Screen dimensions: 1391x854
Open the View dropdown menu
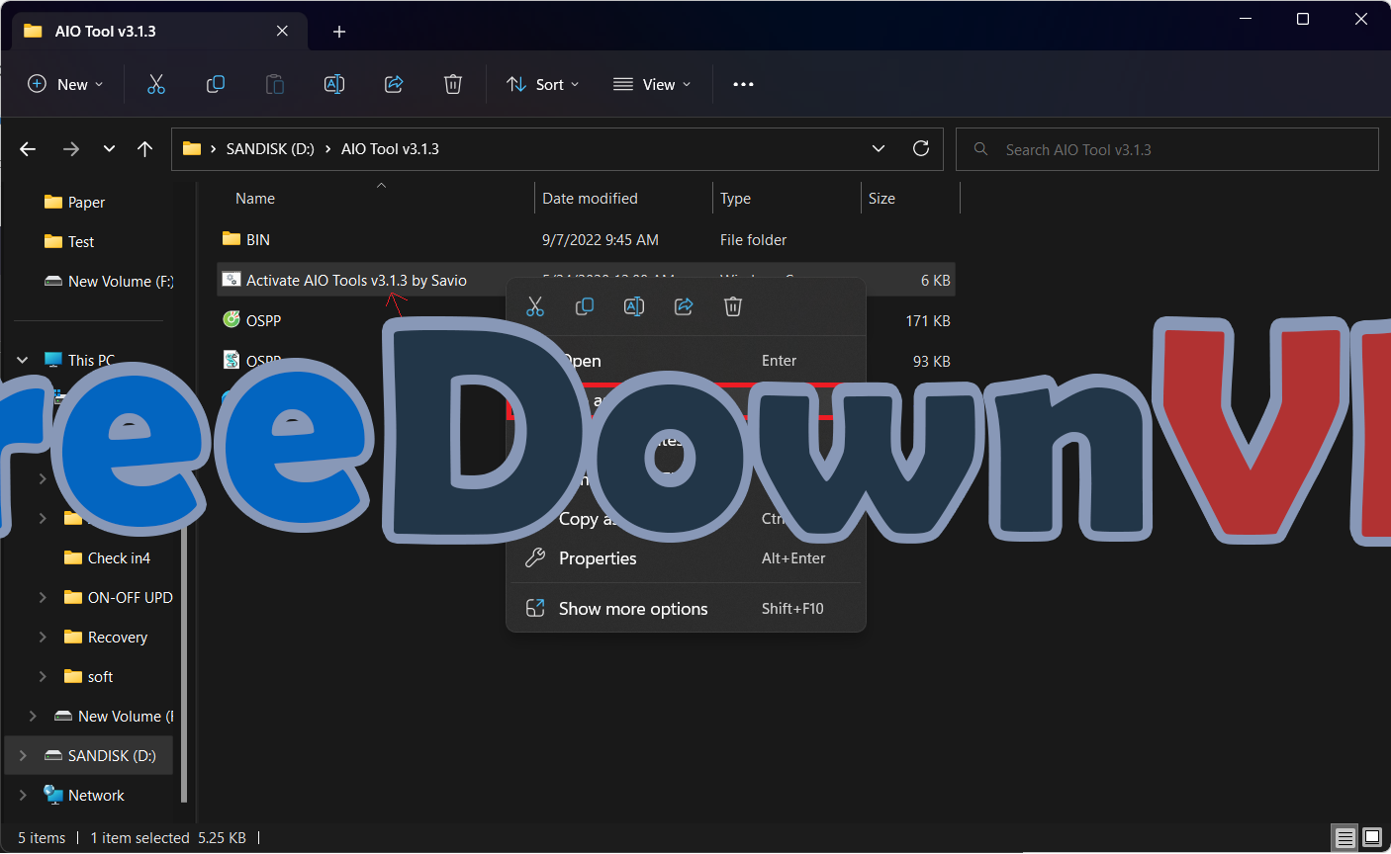click(x=651, y=85)
